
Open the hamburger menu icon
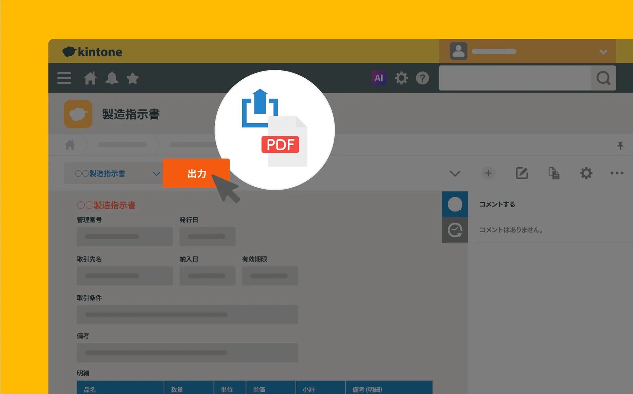click(x=64, y=78)
